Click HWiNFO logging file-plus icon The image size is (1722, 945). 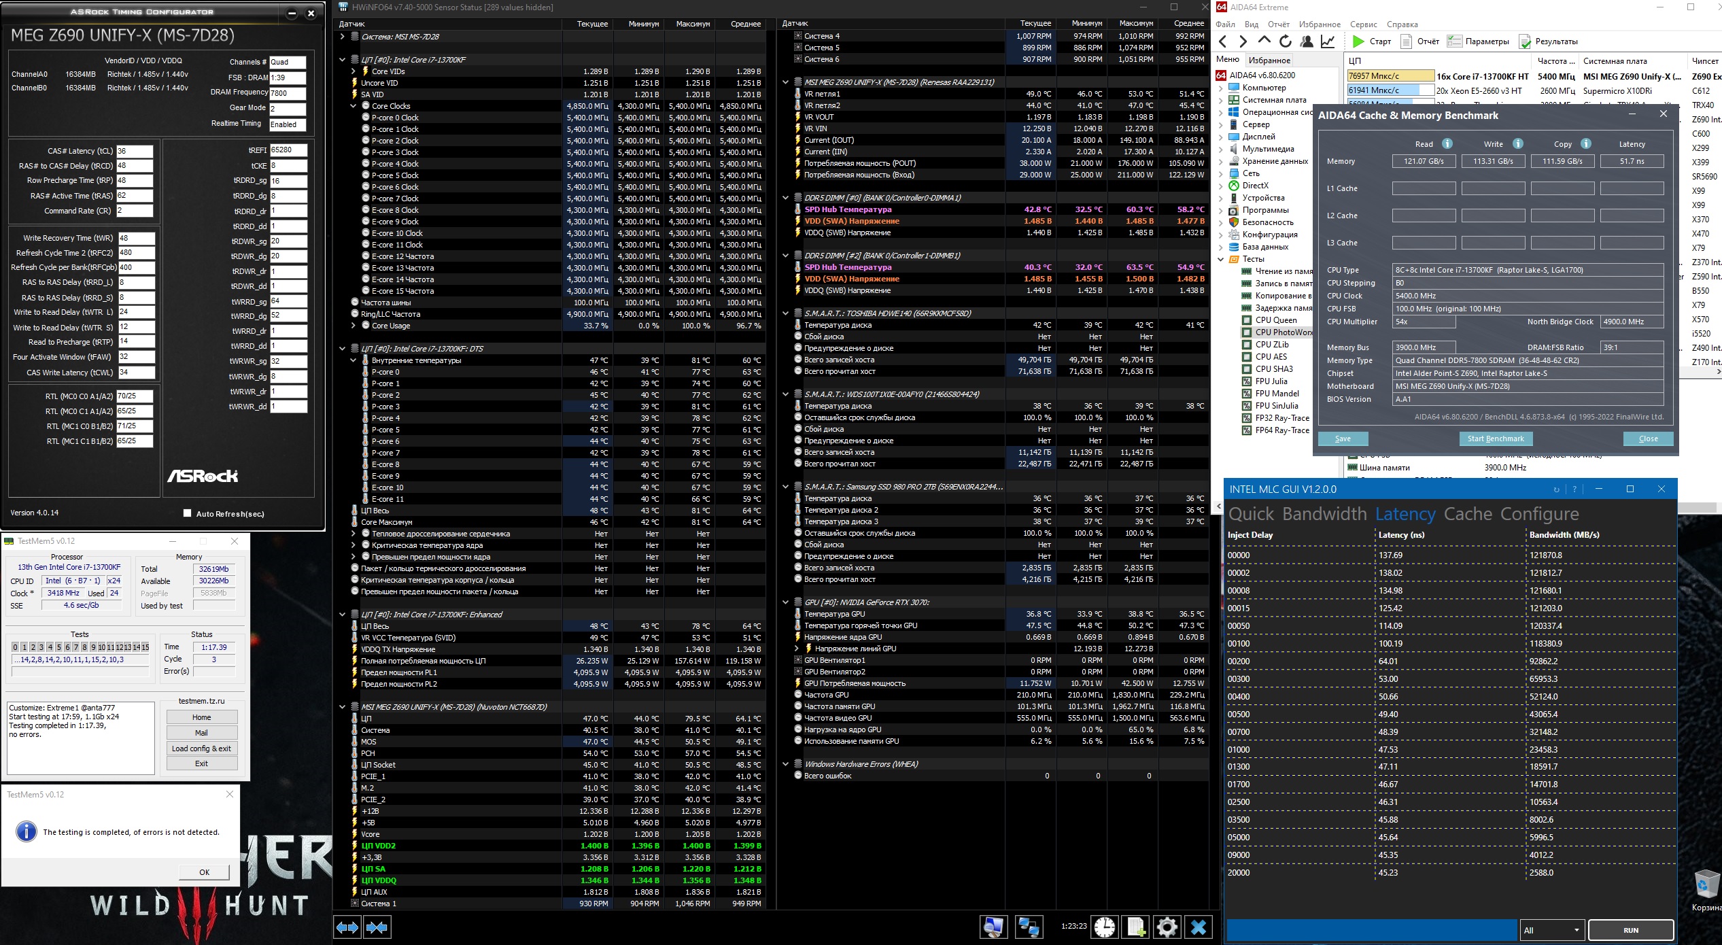coord(1136,927)
